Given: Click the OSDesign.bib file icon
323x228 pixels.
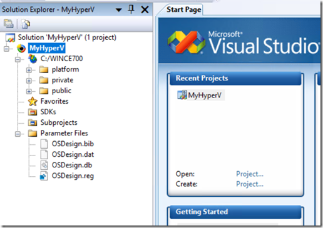Looking at the screenshot, I should click(44, 144).
